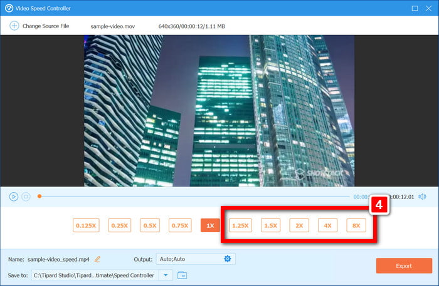Choose the 8X speed button
439x286 pixels.
356,225
